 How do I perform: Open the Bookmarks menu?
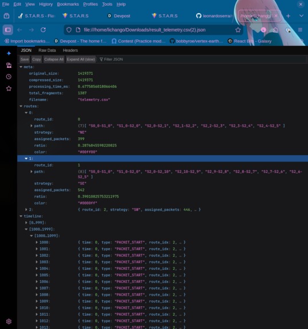68,4
